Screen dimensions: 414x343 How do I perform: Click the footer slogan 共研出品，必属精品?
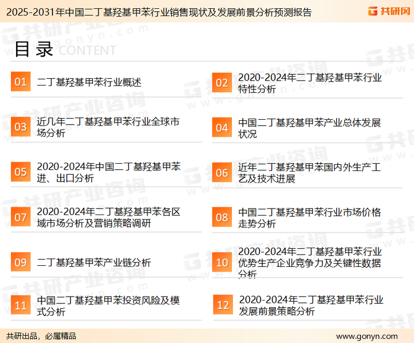[x=41, y=336]
